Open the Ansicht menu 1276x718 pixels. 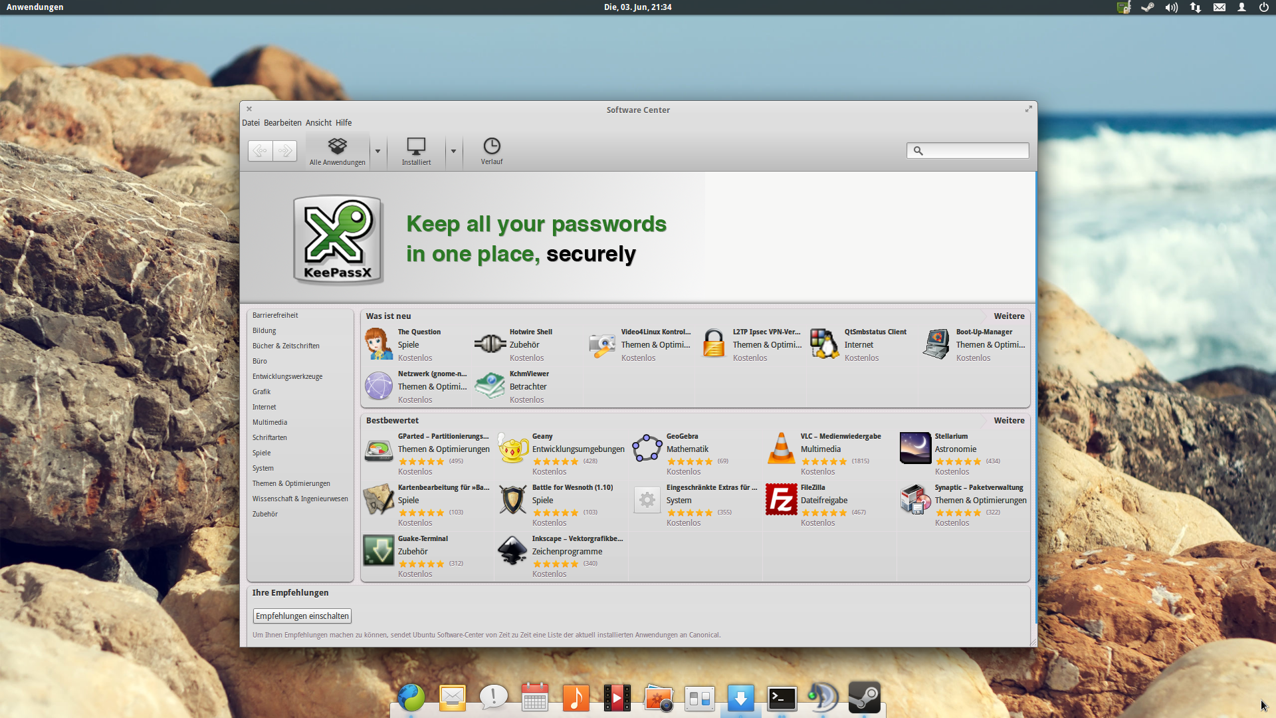point(318,123)
